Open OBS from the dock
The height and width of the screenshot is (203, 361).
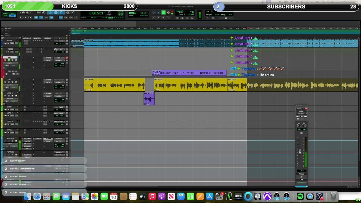[x=320, y=196]
